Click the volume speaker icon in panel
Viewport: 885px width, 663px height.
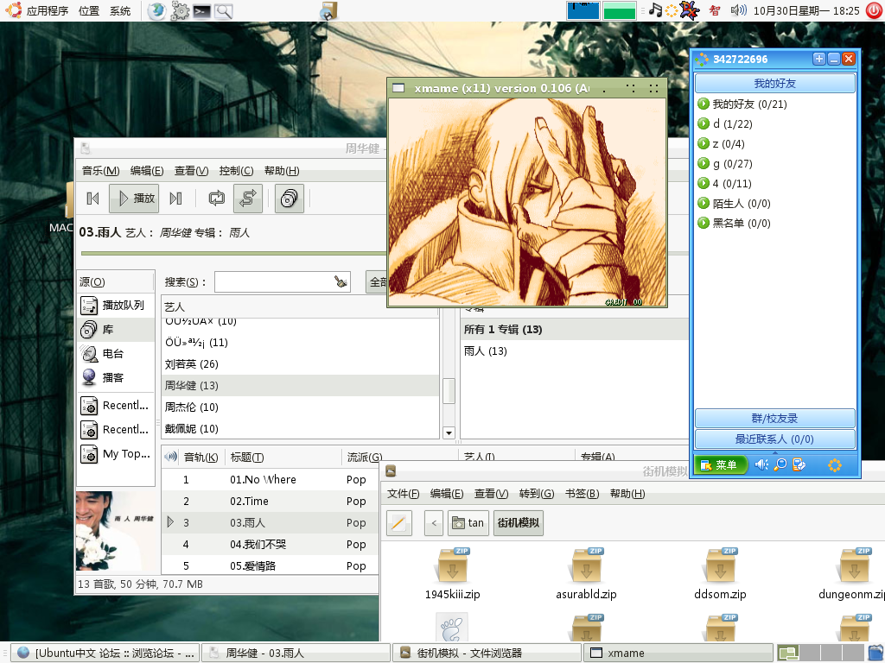tap(738, 10)
